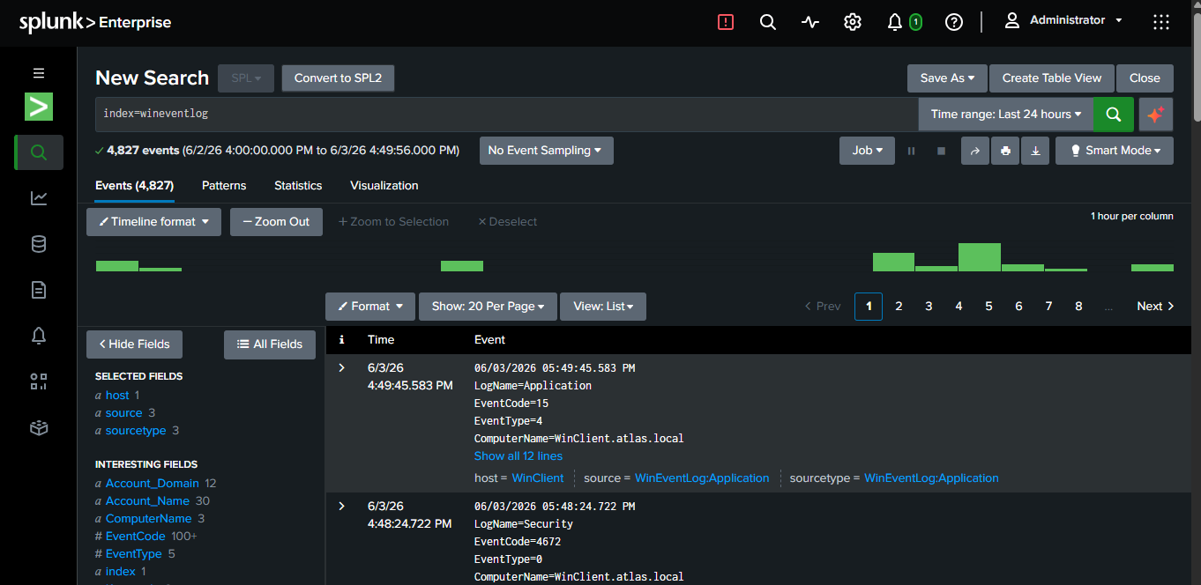1201x585 pixels.
Task: Open the Job dropdown menu
Action: 867,151
